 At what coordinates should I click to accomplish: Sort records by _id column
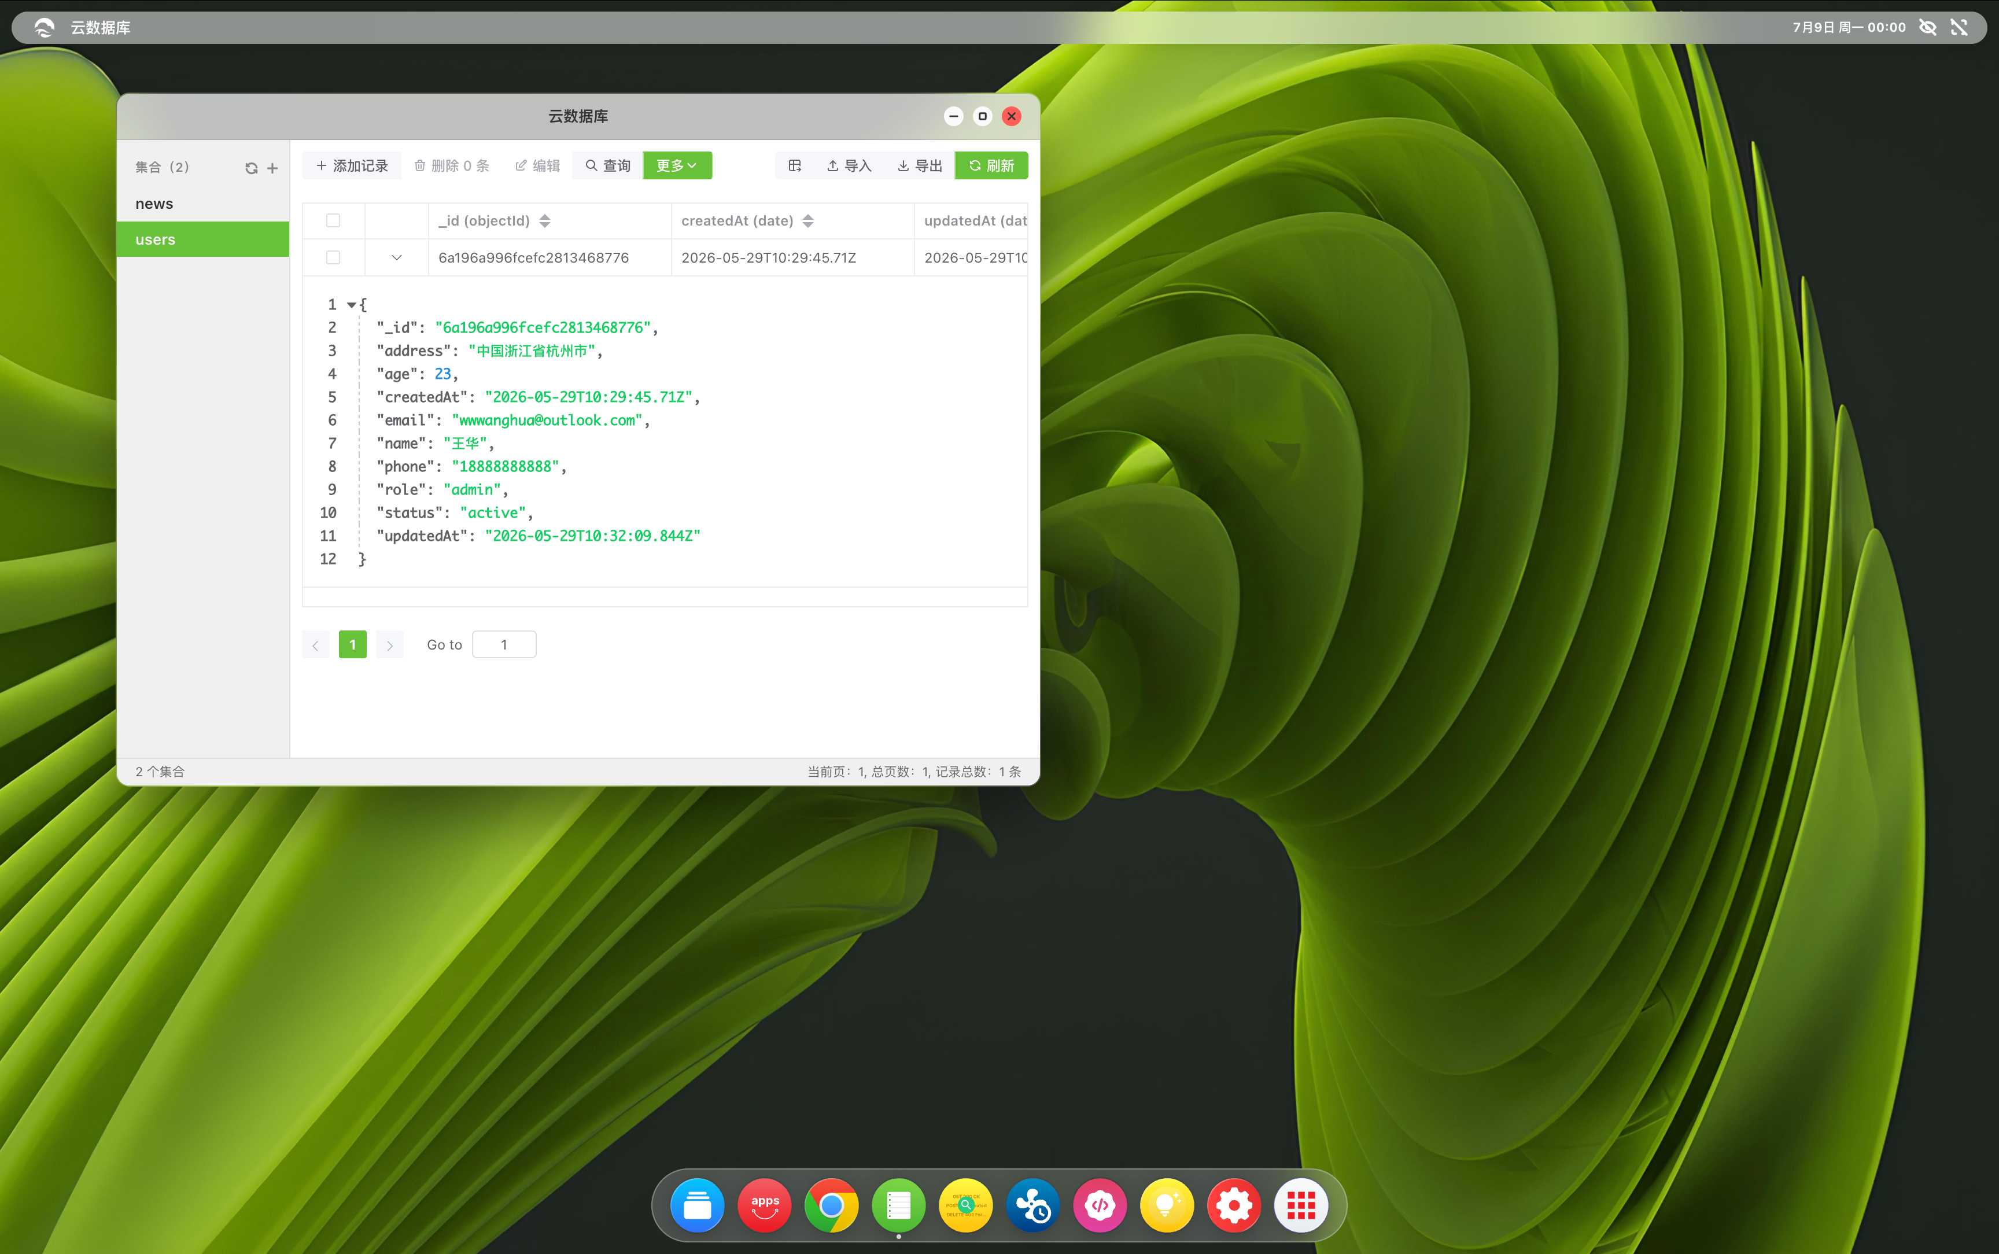click(545, 220)
